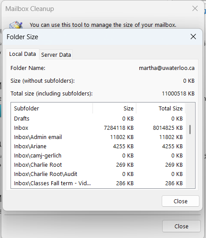The image size is (206, 238).
Task: Switch to the Server Data tab
Action: (x=56, y=55)
